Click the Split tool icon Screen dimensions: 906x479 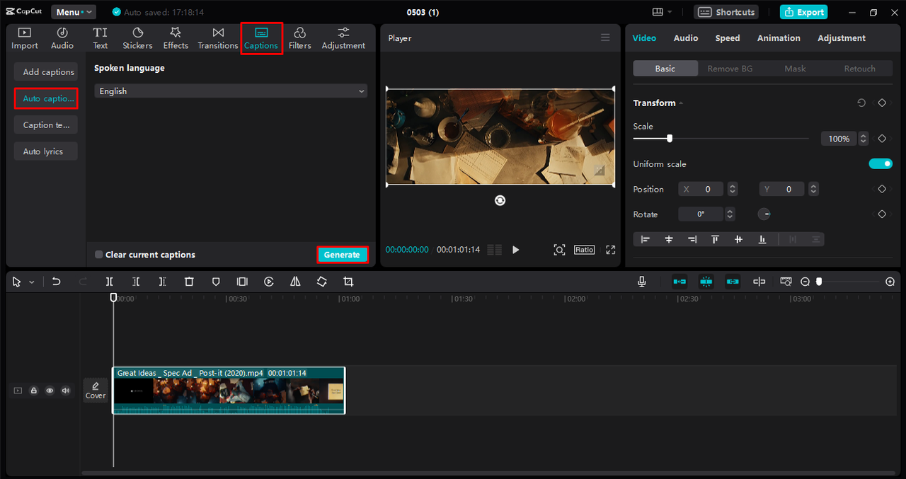(x=110, y=282)
